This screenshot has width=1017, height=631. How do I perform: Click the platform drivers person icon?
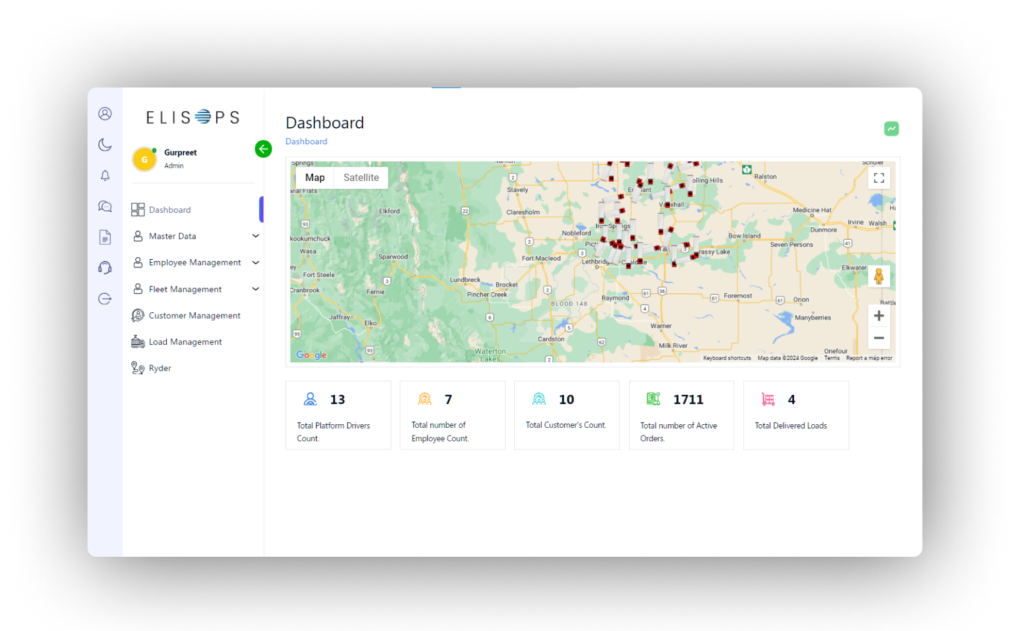point(310,399)
